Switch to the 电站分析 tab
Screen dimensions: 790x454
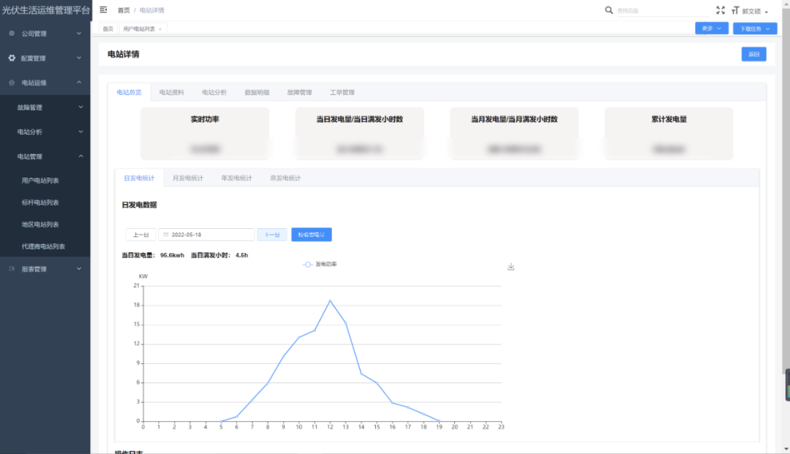coord(214,93)
